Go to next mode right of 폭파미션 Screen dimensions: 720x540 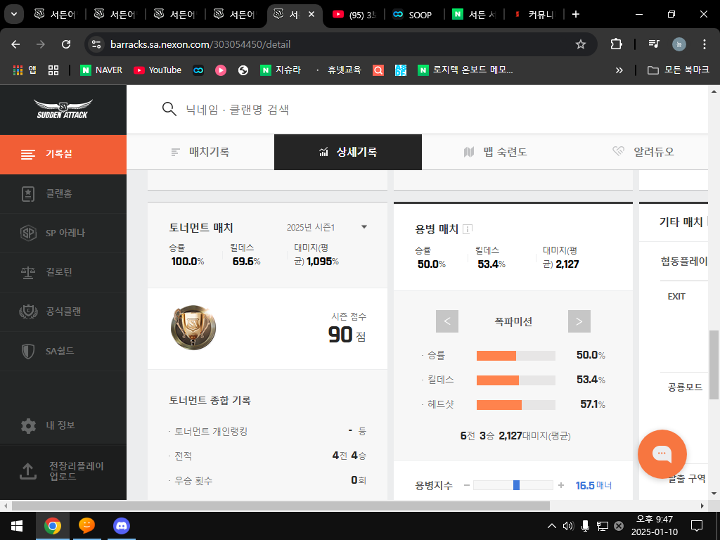(579, 321)
